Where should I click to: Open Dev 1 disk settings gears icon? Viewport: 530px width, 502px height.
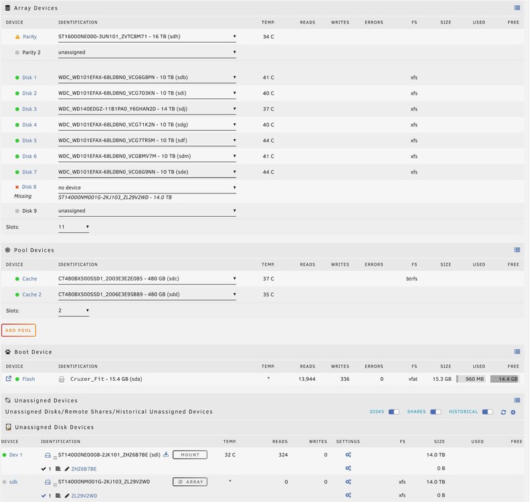click(348, 454)
